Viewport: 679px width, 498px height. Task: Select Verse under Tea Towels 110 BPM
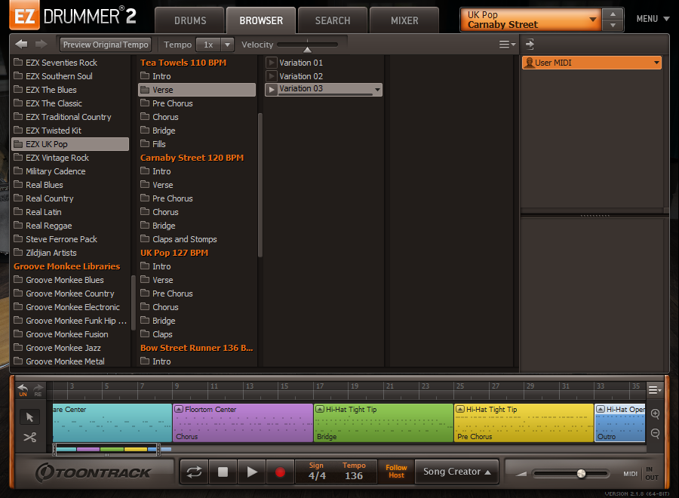pyautogui.click(x=197, y=90)
